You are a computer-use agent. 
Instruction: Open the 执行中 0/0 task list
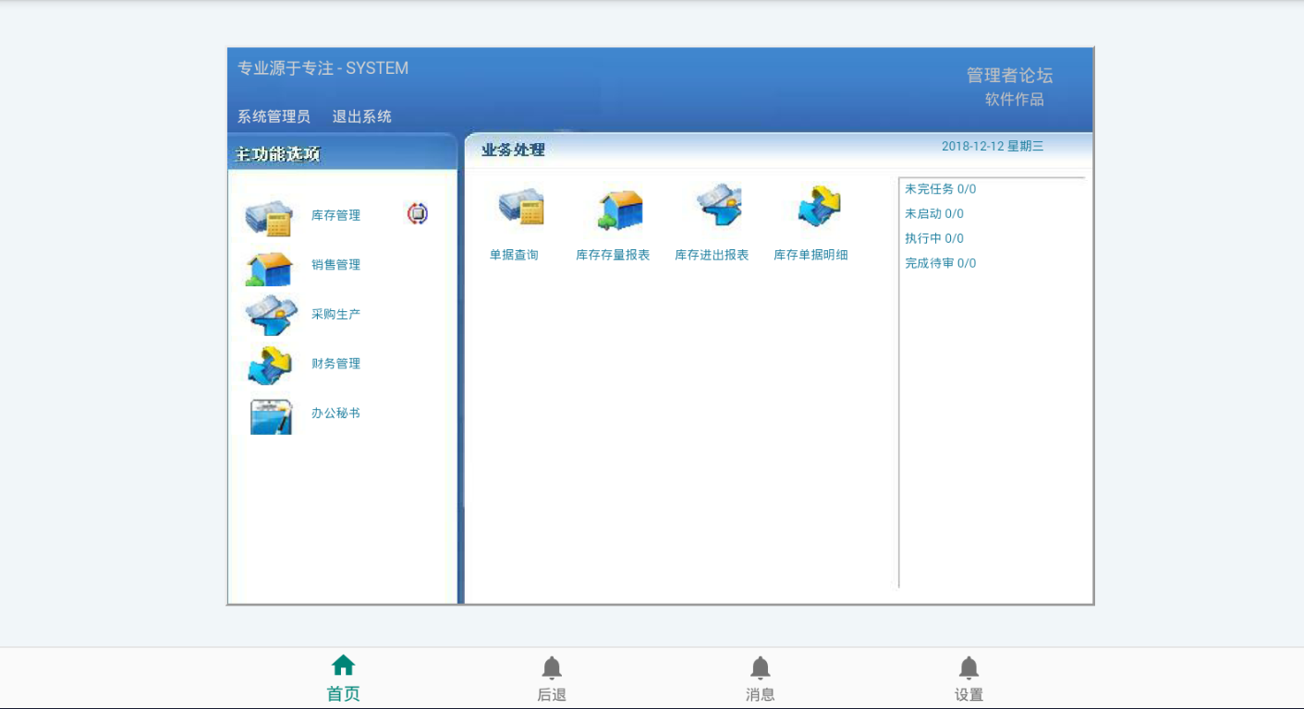[934, 238]
